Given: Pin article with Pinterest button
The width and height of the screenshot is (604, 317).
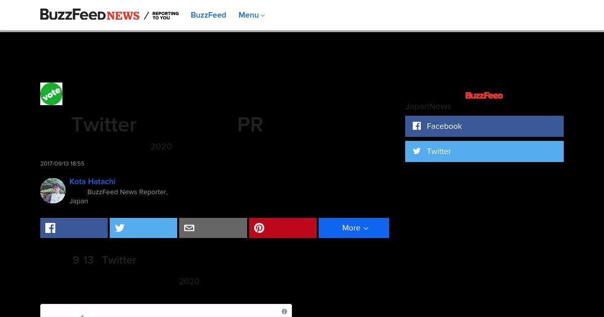Looking at the screenshot, I should click(283, 228).
